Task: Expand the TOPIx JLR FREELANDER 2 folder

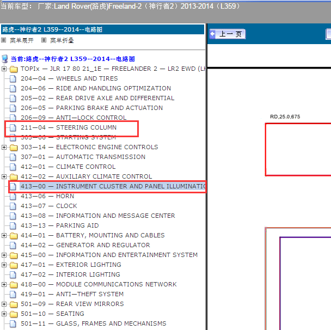Action: (x=4, y=69)
